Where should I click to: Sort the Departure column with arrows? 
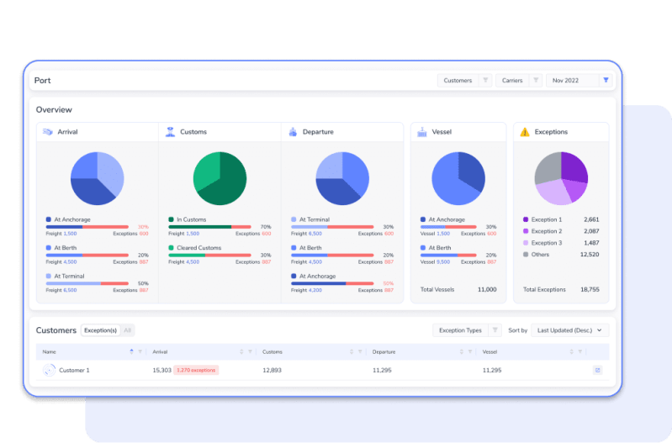pos(462,351)
